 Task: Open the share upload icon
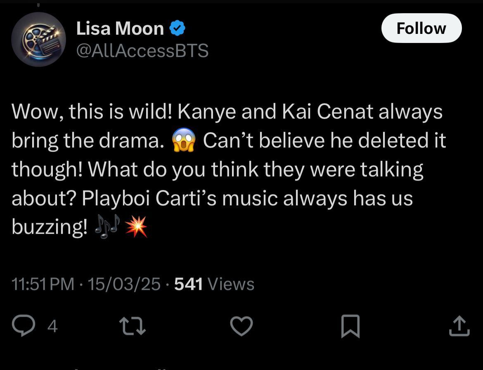click(x=459, y=326)
